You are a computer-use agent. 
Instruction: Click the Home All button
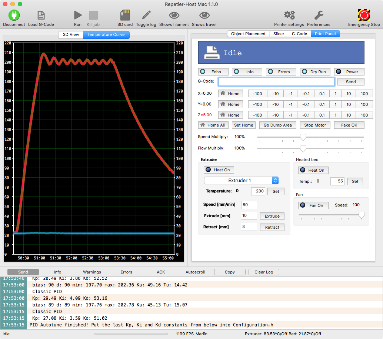(213, 125)
